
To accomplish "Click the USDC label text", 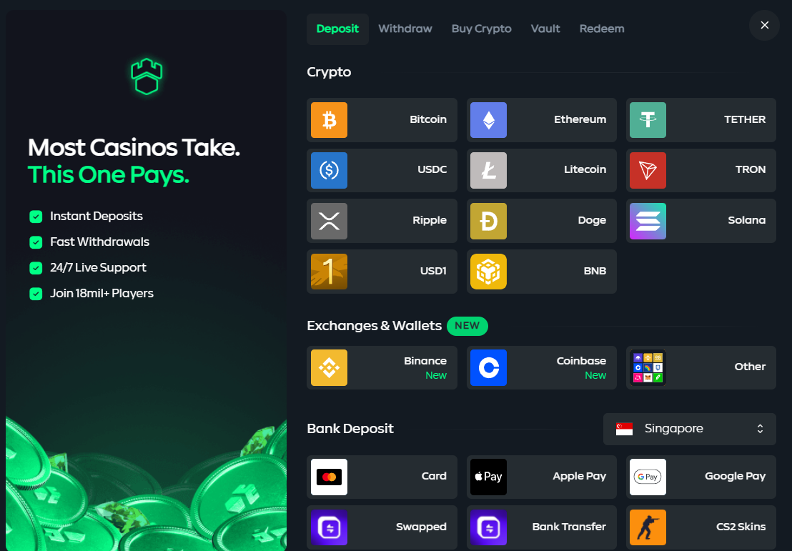I will (x=432, y=169).
